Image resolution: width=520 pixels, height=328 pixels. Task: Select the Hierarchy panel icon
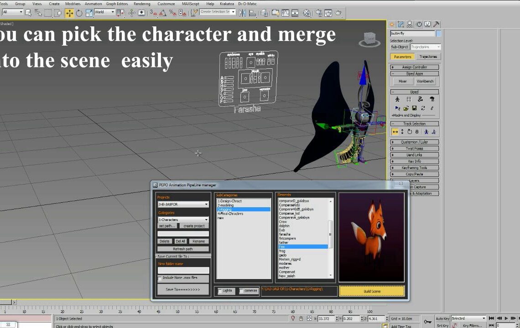pos(409,24)
